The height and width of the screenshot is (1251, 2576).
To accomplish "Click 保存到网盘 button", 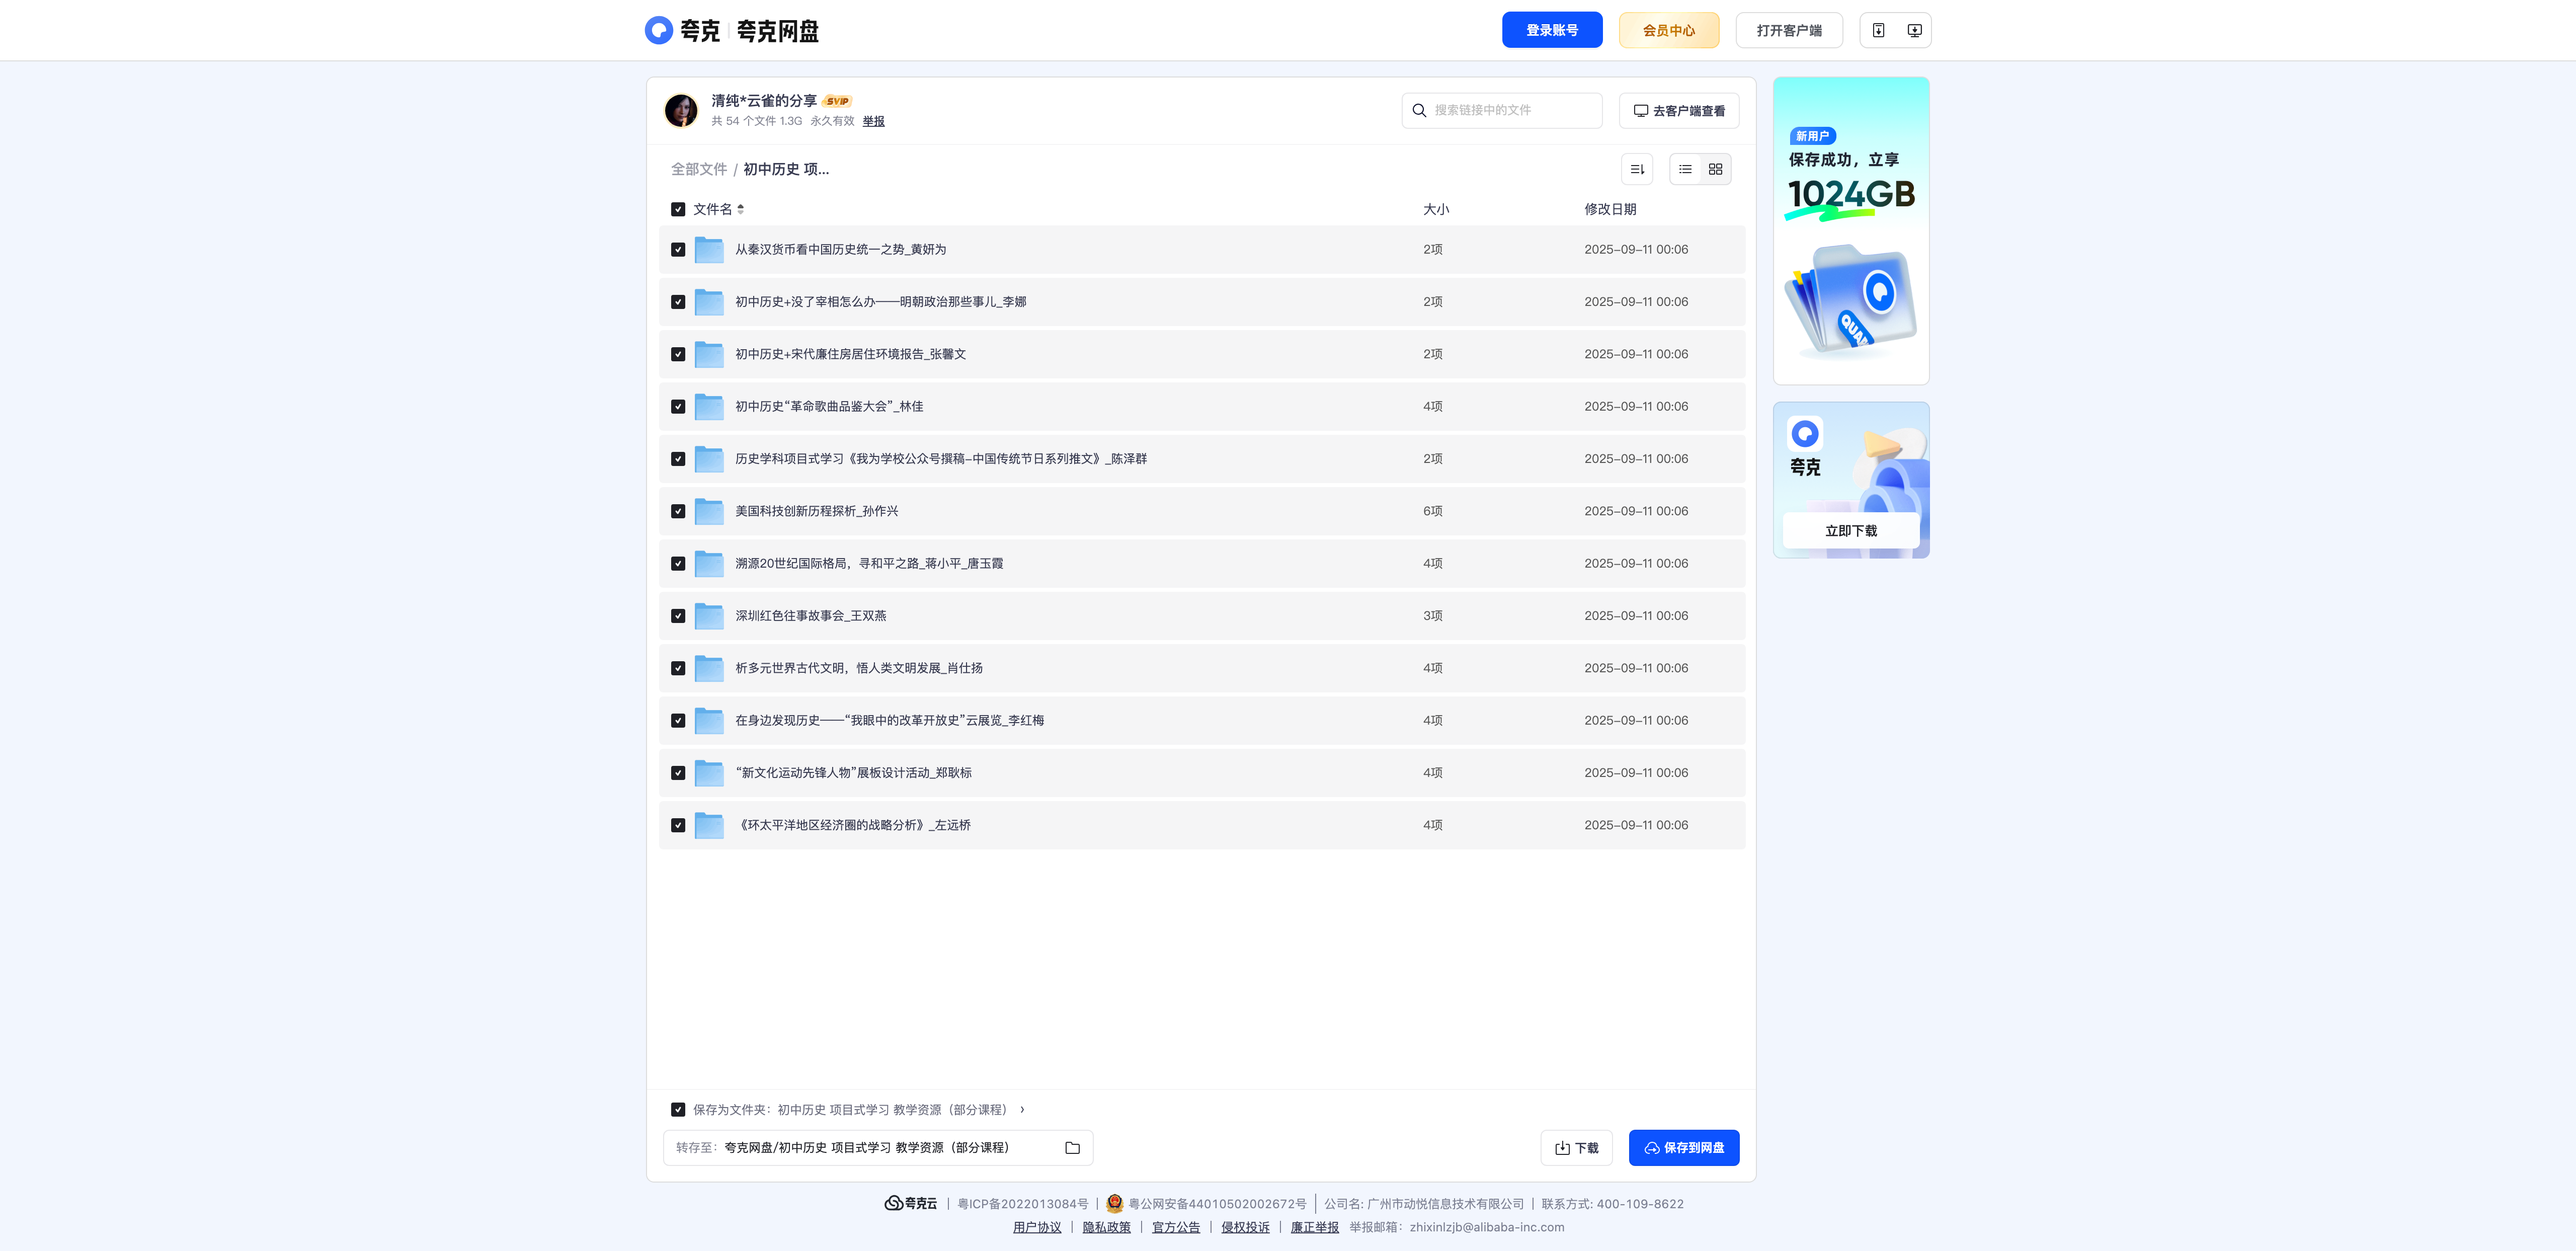I will (1684, 1148).
